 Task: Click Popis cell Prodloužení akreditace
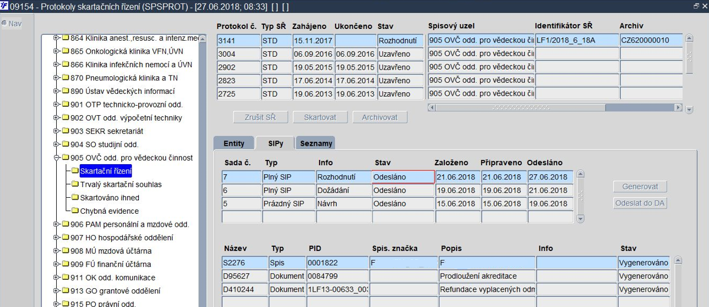pyautogui.click(x=487, y=276)
